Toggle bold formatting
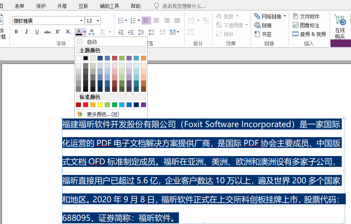The image size is (351, 224). point(16,32)
